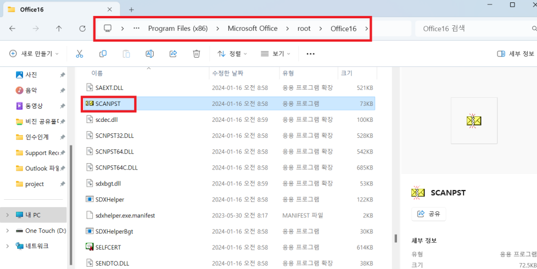Click the navigation pane vertical scrollbar
This screenshot has height=269, width=537.
tap(71, 205)
